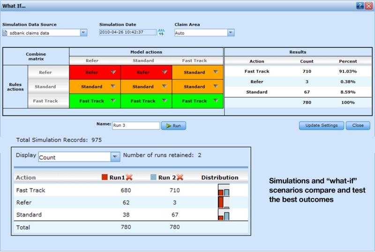Screen dimensions: 375x252
Task: Click the green Run button
Action: coord(173,126)
